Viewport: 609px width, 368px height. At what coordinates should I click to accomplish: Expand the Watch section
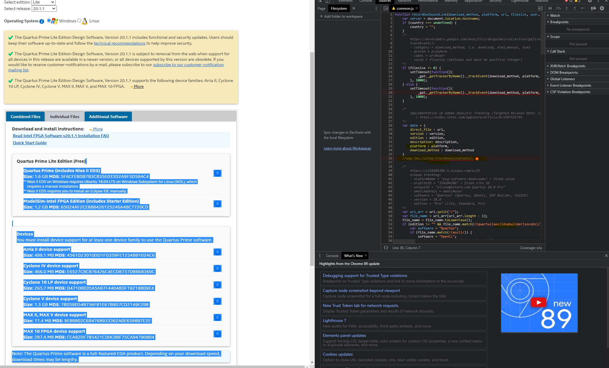[x=555, y=16]
